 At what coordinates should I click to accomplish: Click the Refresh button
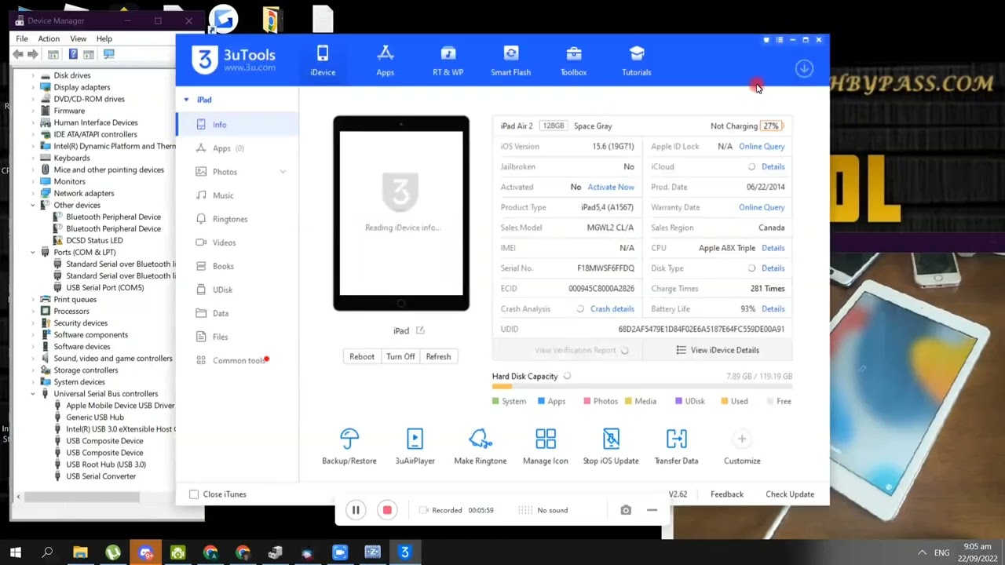pos(438,356)
